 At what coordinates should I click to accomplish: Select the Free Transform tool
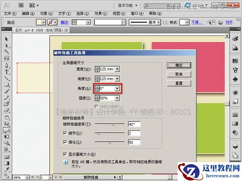tap(7, 137)
